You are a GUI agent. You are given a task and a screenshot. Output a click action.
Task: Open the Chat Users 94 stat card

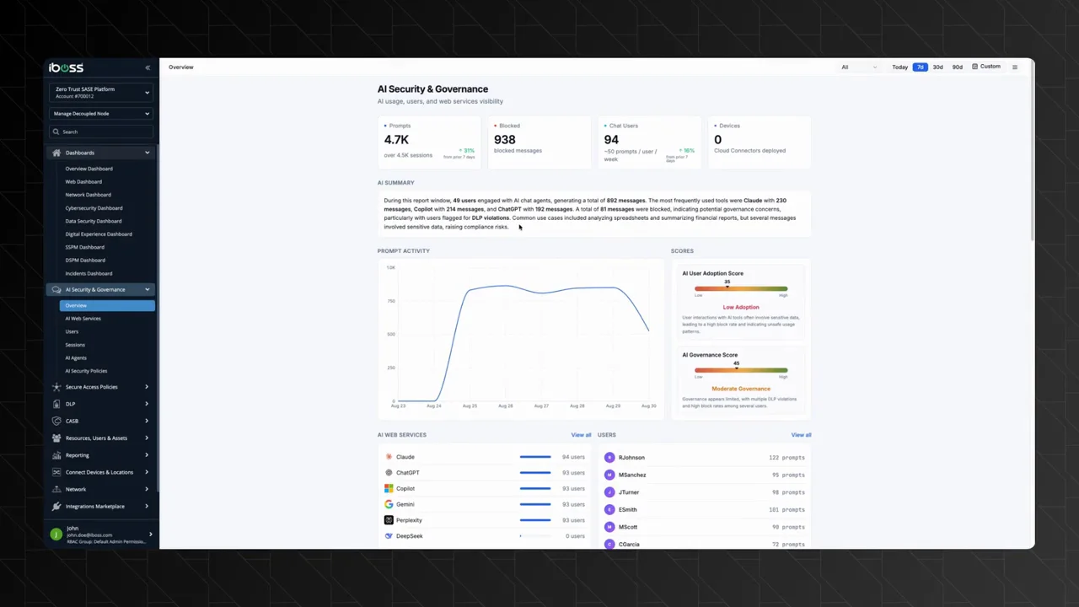click(x=649, y=143)
